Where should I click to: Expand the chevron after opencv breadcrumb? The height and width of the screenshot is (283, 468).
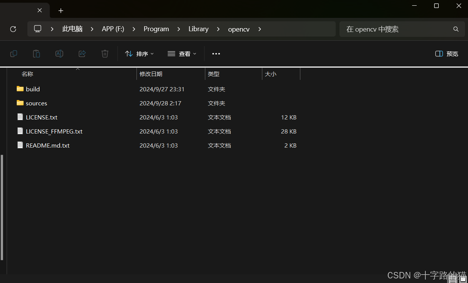pyautogui.click(x=259, y=29)
